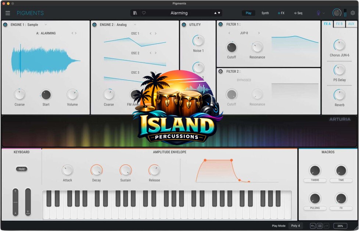Click the modulation wheel
Viewport: 359px width, 231px height.
point(28,202)
